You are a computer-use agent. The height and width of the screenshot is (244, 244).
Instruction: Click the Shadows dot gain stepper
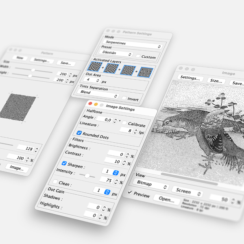(104, 209)
